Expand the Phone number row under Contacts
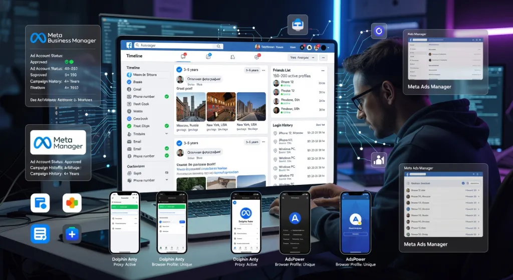The width and height of the screenshot is (513, 280). (147, 180)
